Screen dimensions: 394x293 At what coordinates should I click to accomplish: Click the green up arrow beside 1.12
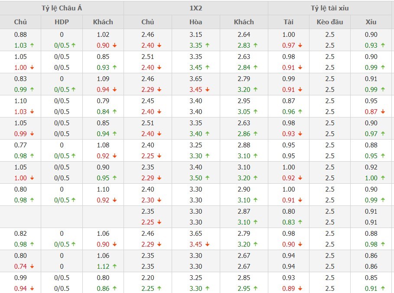114,267
